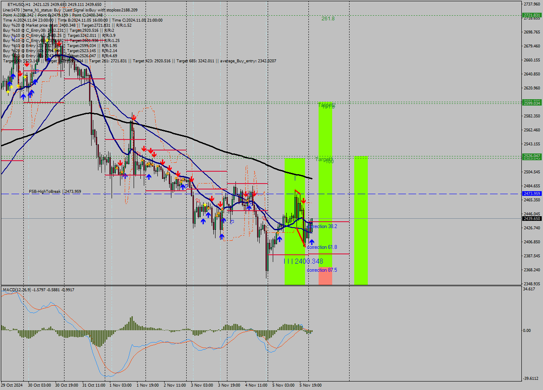
Task: Click the Target2 chart label
Action: (327, 104)
